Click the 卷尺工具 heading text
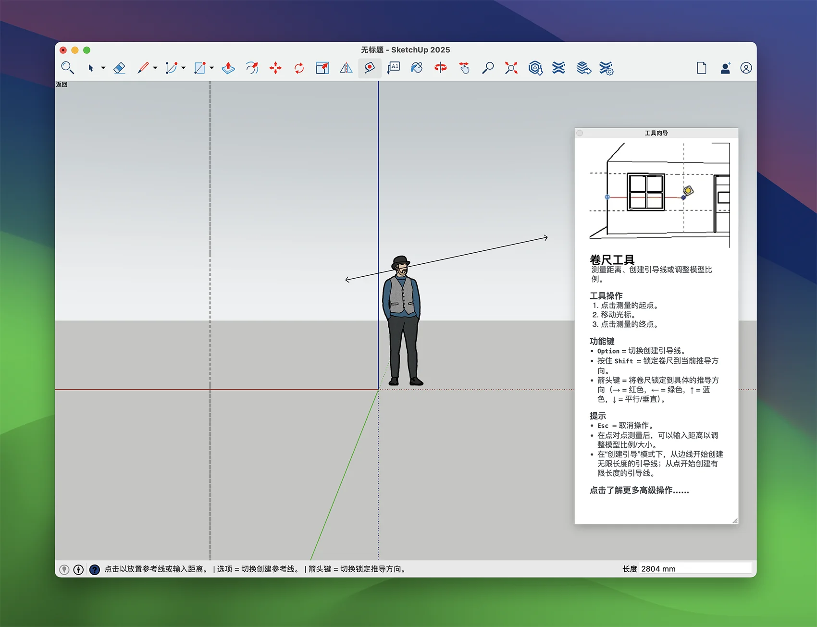 612,259
